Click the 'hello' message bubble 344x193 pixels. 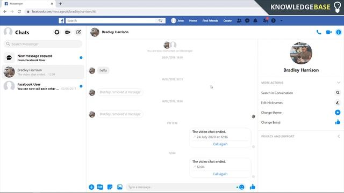click(103, 70)
